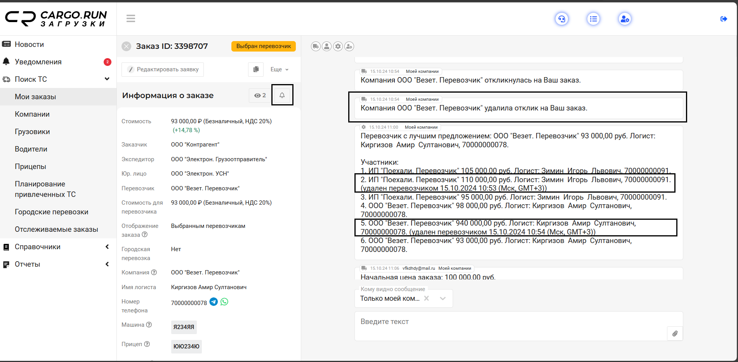
Task: Click the notification bell icon for order
Action: pos(282,95)
